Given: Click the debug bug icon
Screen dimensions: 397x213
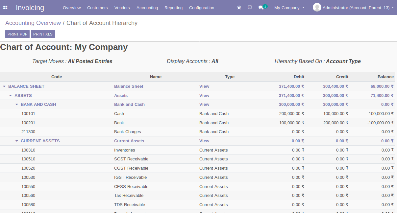Looking at the screenshot, I should (x=239, y=8).
